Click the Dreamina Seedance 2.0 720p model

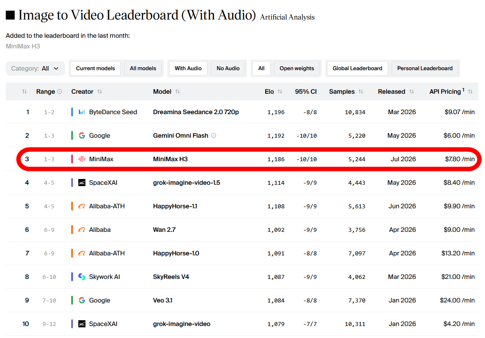(196, 112)
